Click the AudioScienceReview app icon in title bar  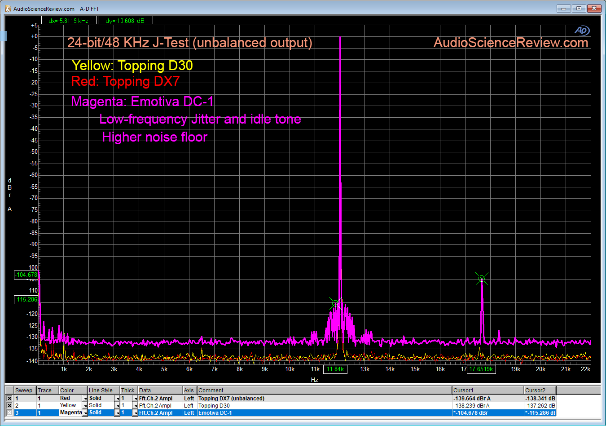[x=8, y=9]
